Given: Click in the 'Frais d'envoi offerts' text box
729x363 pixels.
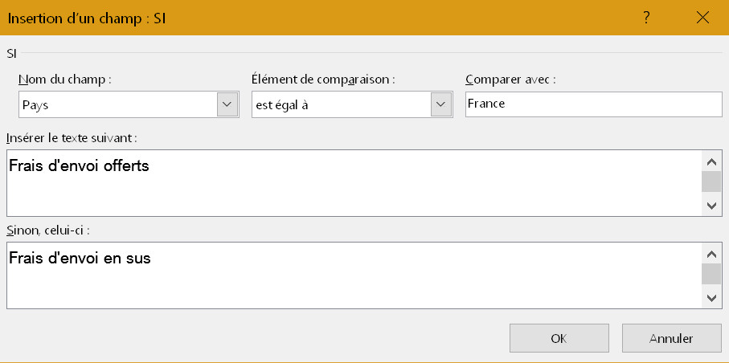Looking at the screenshot, I should click(352, 182).
